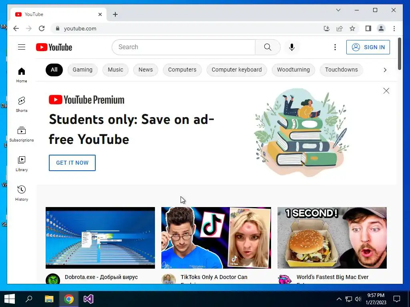Click the search magnifier button

[267, 47]
